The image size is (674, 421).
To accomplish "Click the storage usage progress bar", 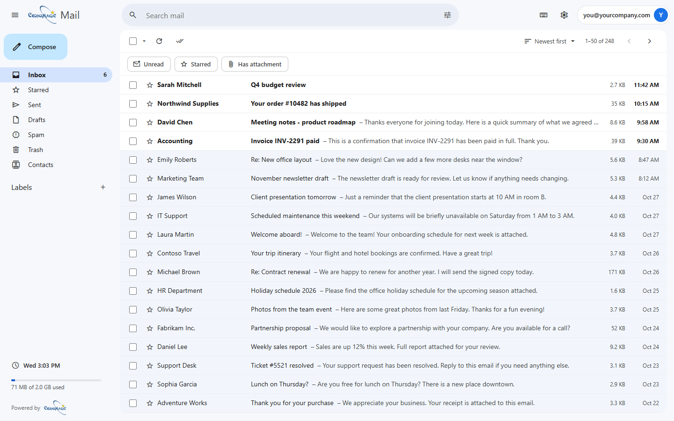I will 56,380.
